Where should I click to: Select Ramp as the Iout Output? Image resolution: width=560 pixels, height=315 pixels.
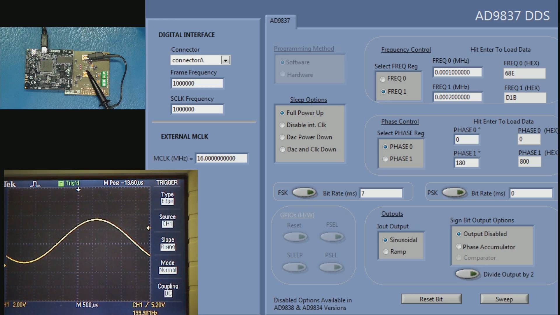[x=385, y=251]
